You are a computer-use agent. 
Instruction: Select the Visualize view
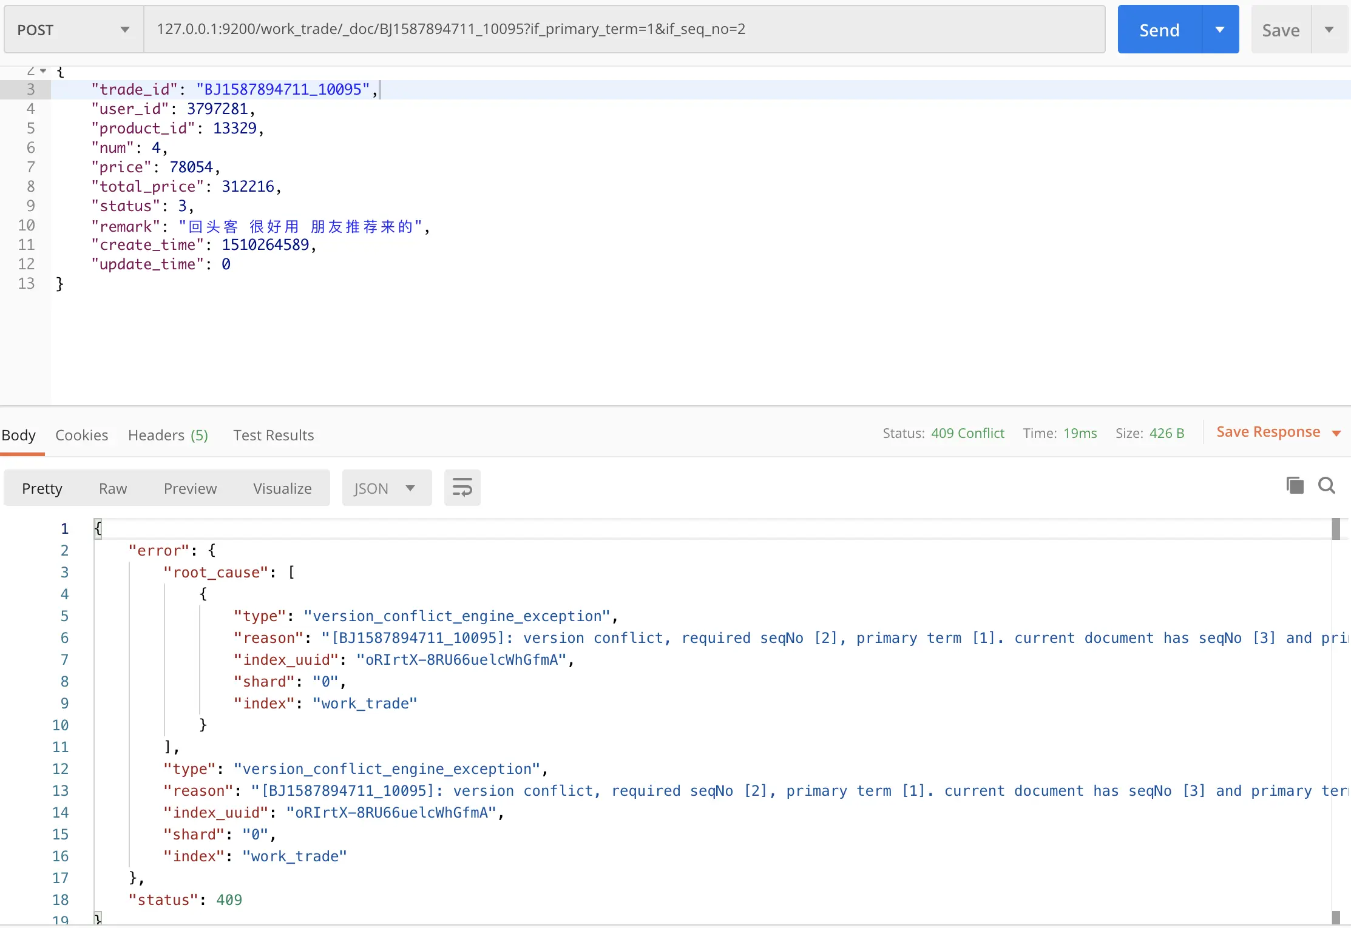pyautogui.click(x=282, y=488)
